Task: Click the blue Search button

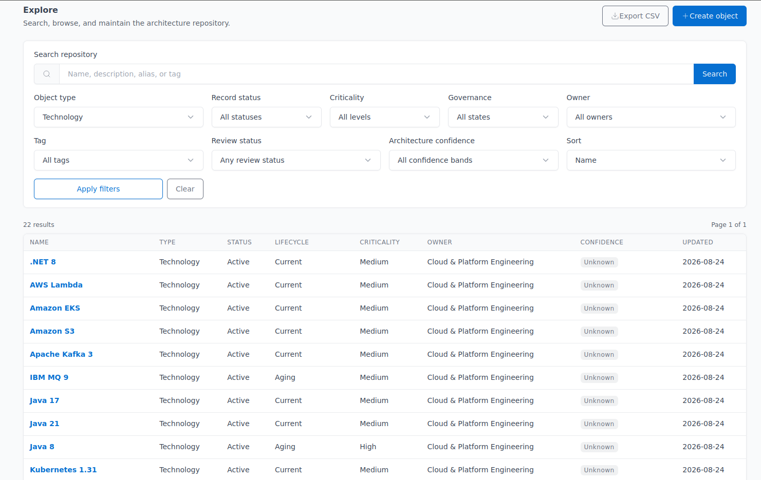Action: (x=715, y=74)
